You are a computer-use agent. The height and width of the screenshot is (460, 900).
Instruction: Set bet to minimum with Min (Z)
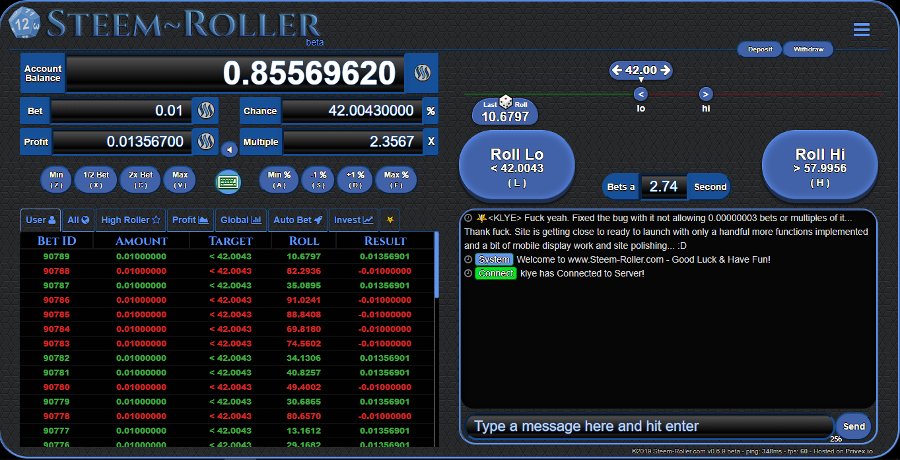click(56, 179)
